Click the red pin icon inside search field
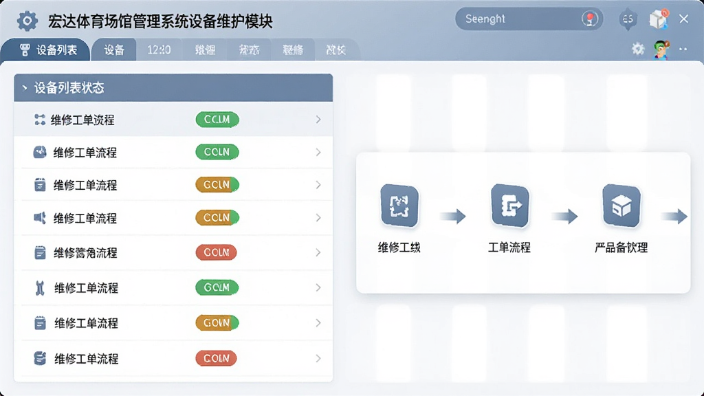 coord(590,19)
